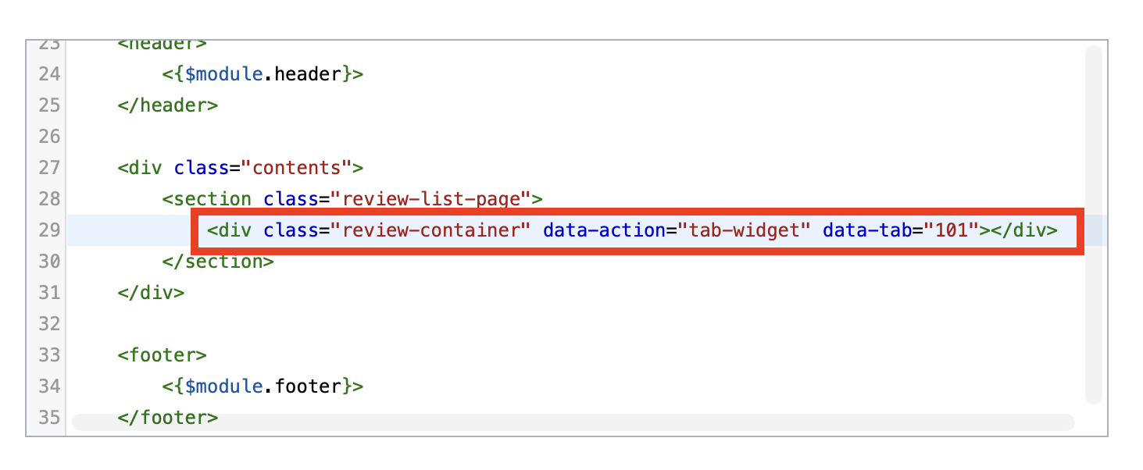Click the horizontal scrollbar at the editor bottom
The image size is (1143, 470).
click(573, 422)
